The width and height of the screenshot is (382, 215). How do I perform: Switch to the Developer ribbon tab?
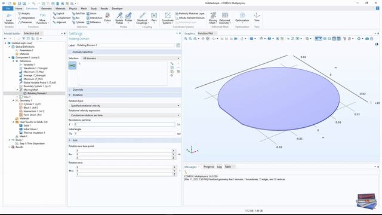click(117, 8)
